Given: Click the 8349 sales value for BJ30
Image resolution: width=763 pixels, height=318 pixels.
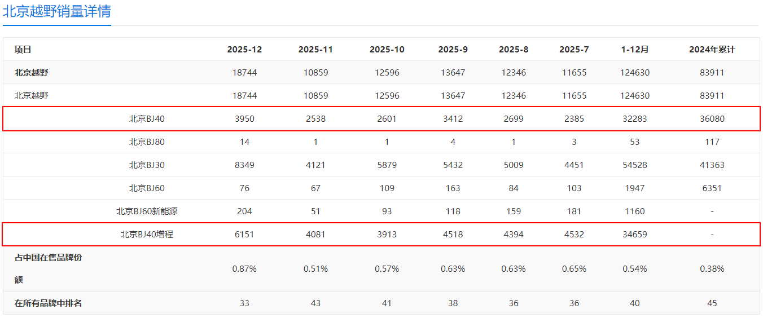Looking at the screenshot, I should coord(244,165).
